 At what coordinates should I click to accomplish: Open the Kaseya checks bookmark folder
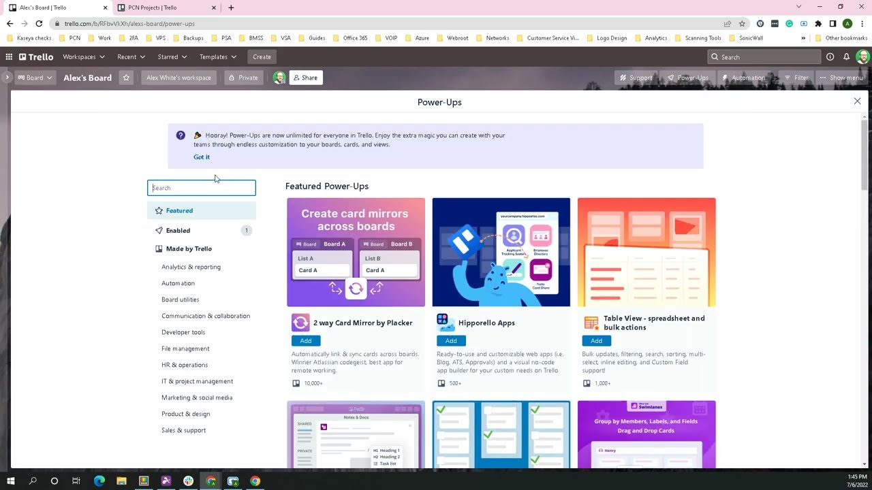click(29, 38)
